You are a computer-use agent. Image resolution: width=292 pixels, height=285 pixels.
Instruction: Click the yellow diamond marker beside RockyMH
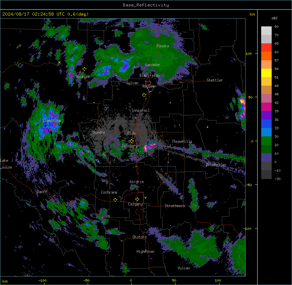pos(85,69)
